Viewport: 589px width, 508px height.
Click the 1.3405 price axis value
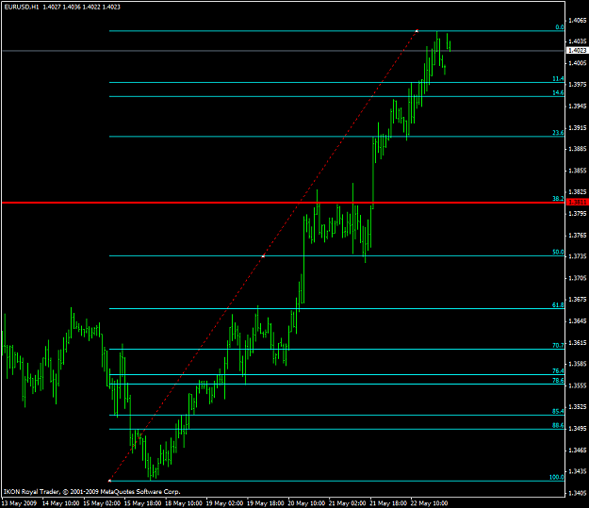578,493
